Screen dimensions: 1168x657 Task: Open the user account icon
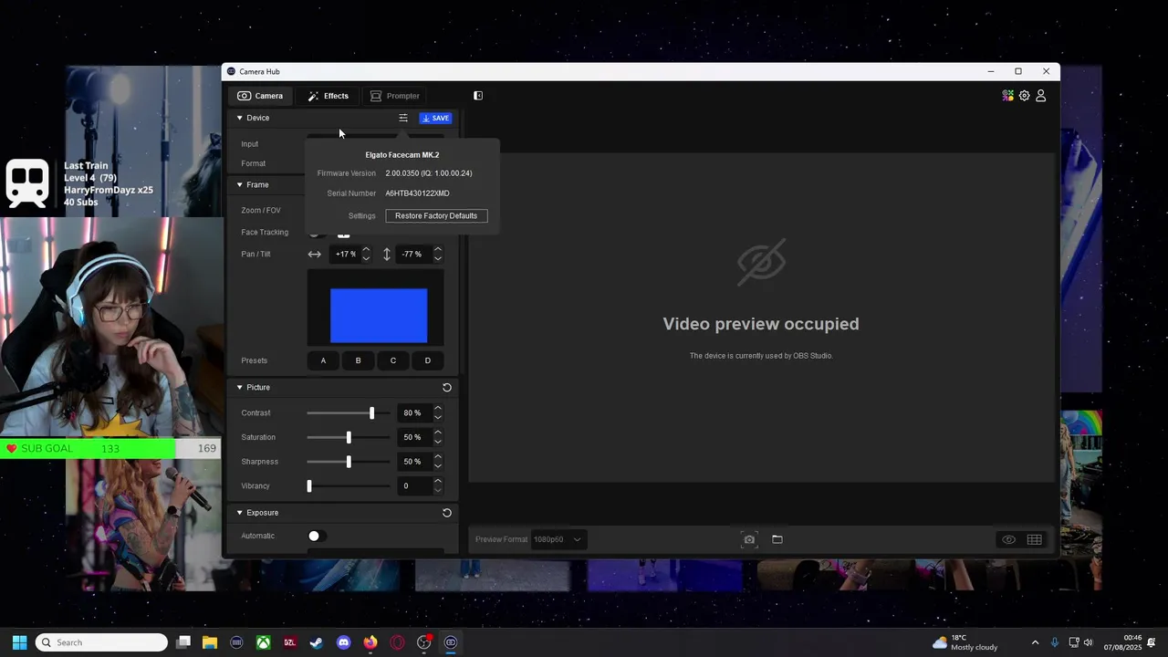point(1041,96)
